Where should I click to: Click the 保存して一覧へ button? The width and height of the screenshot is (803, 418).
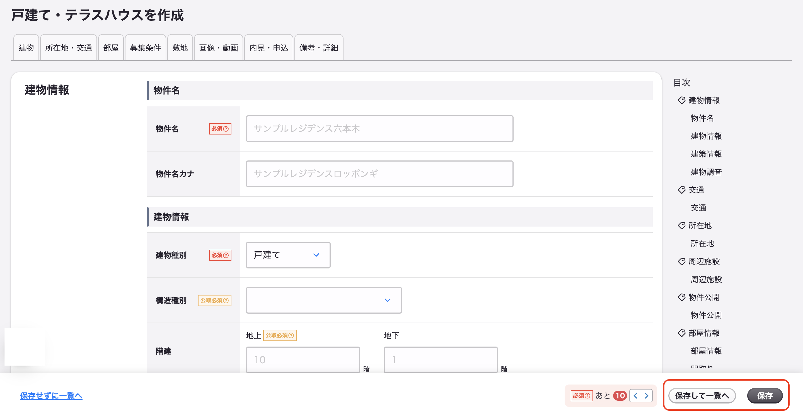702,396
